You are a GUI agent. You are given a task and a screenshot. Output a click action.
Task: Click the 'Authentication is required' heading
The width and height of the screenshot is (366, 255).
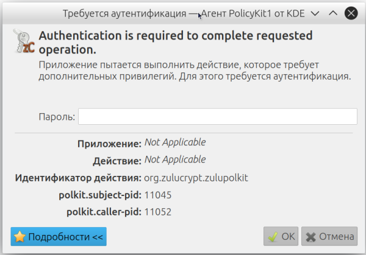[176, 41]
